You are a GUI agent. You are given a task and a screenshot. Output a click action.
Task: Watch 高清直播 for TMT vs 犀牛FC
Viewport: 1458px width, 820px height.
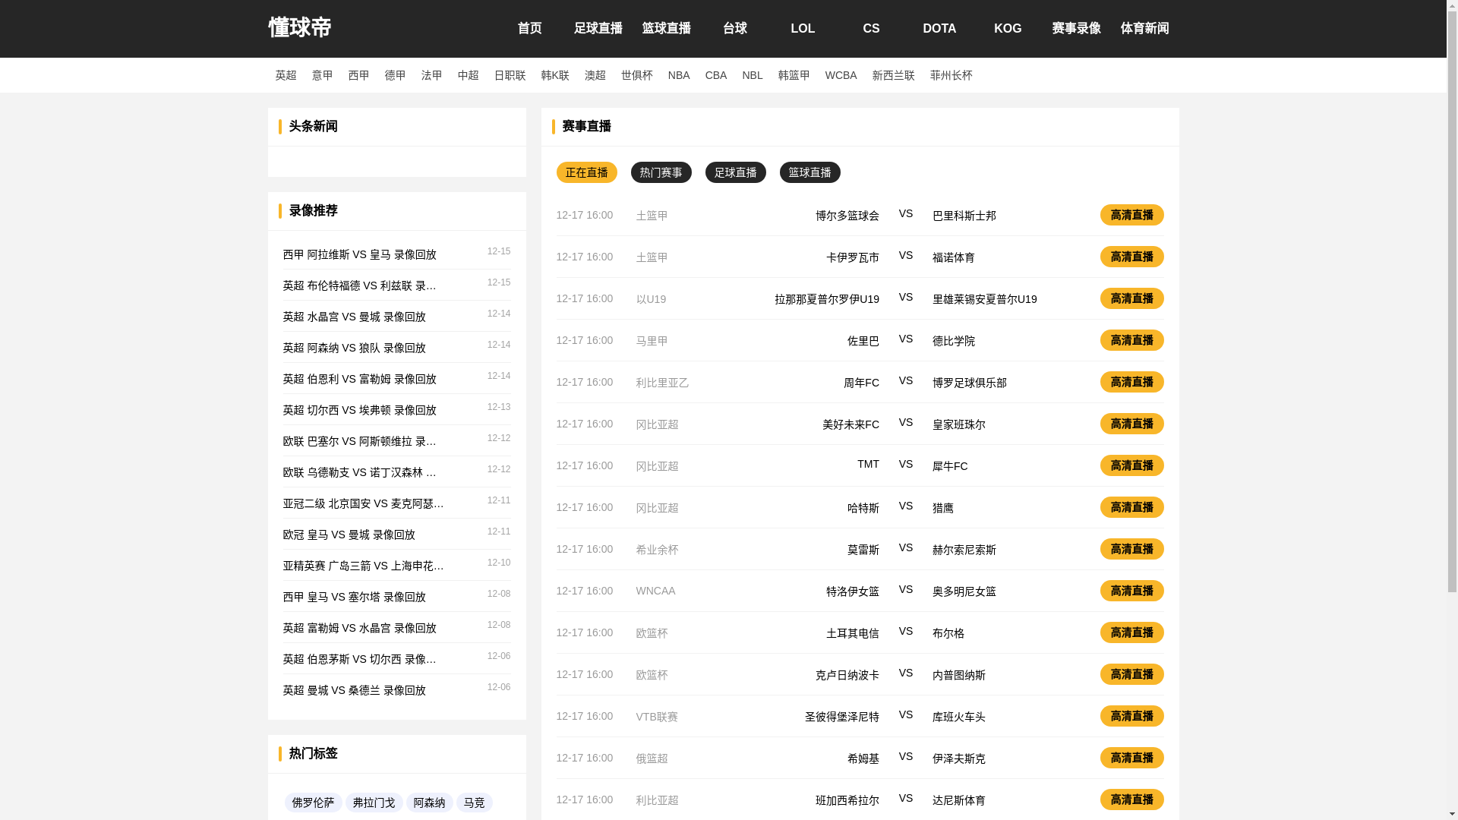coord(1131,465)
